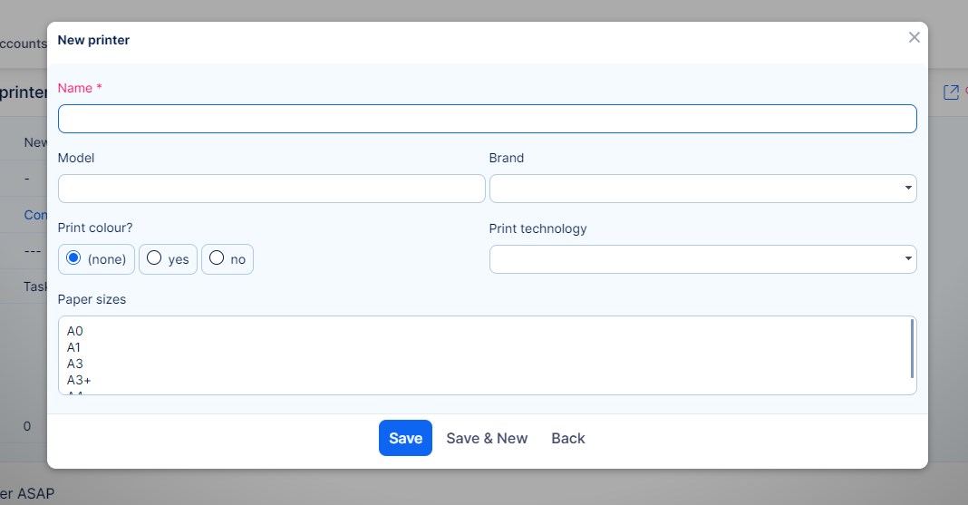Click Save & New
Image resolution: width=968 pixels, height=505 pixels.
[487, 438]
